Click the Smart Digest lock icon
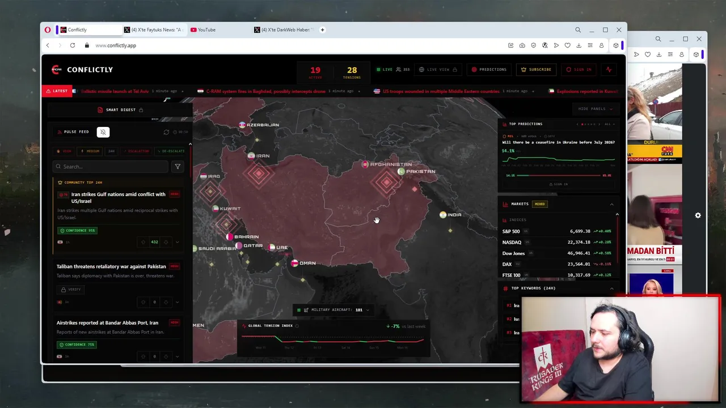Screen dimensions: 726x408 click(141, 110)
